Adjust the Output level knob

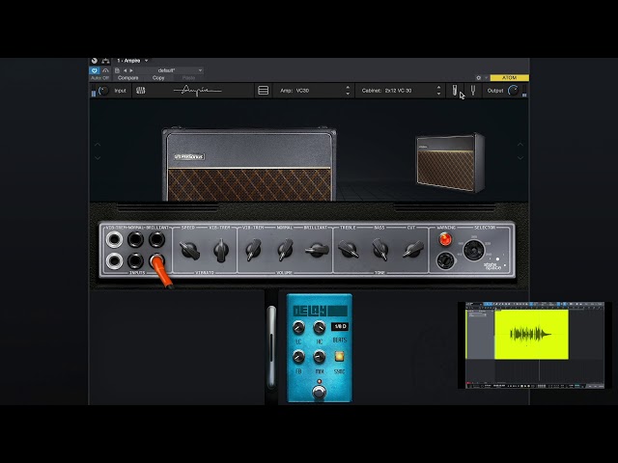tap(513, 91)
